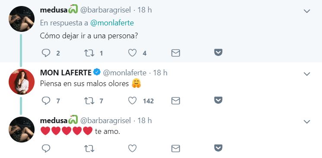The height and width of the screenshot is (158, 322).
Task: Save MON LAFERTE's tweet to Pocket
Action: point(218,100)
